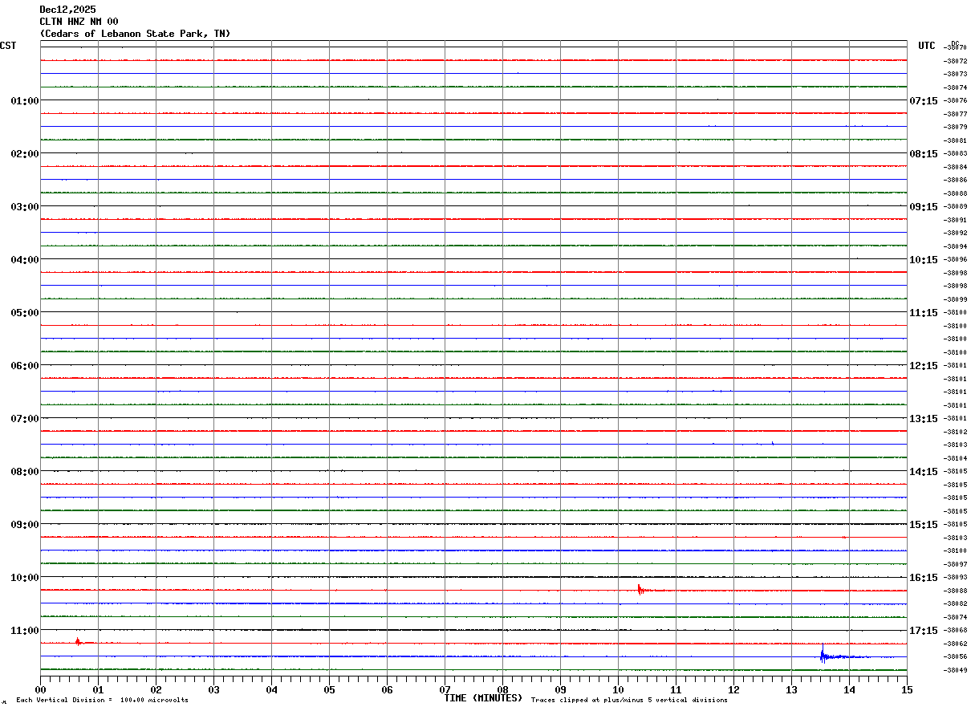Click minute 13 on the time axis
Image resolution: width=971 pixels, height=711 pixels.
click(791, 689)
